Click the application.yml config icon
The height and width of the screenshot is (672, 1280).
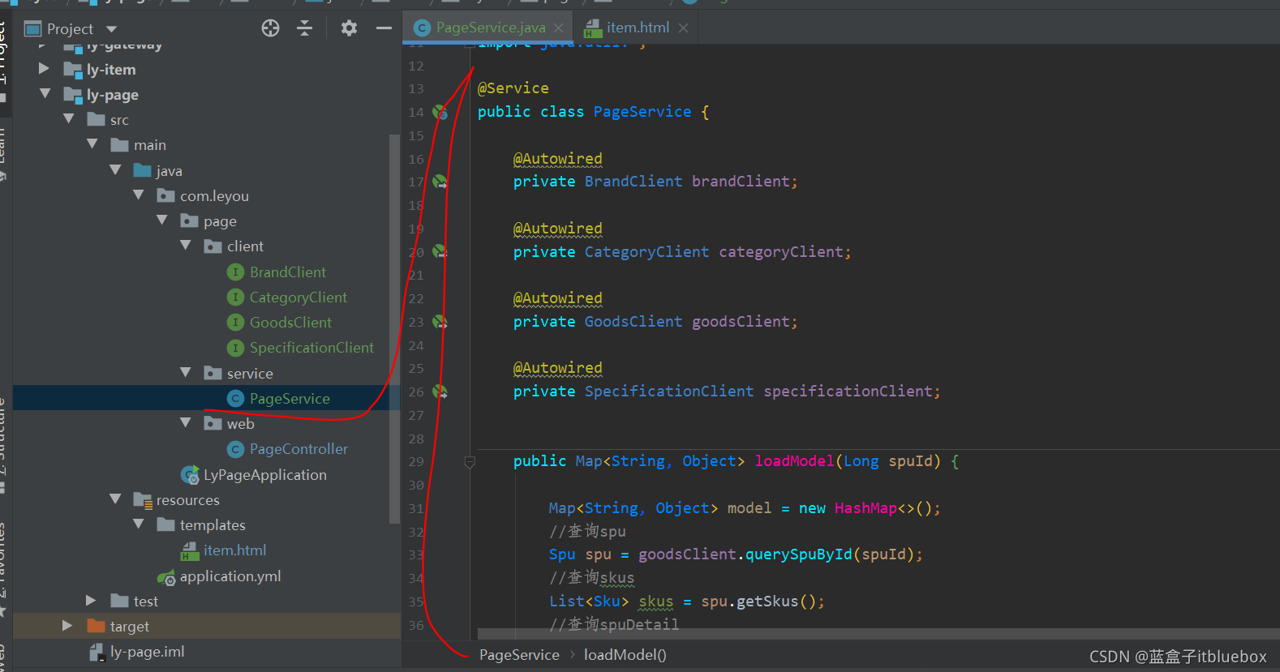[x=166, y=577]
